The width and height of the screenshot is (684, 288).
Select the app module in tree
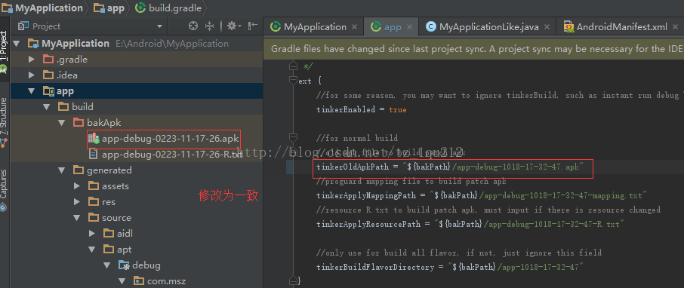tap(65, 91)
